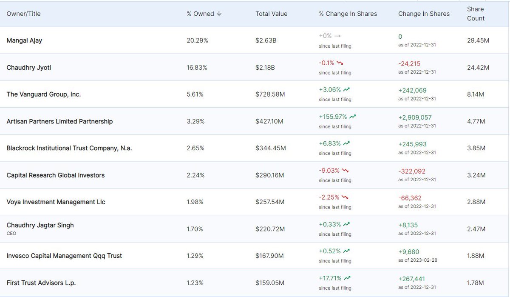Click the down-trend icon beside -2.25%
Viewport: 510px width, 297px height.
point(345,197)
